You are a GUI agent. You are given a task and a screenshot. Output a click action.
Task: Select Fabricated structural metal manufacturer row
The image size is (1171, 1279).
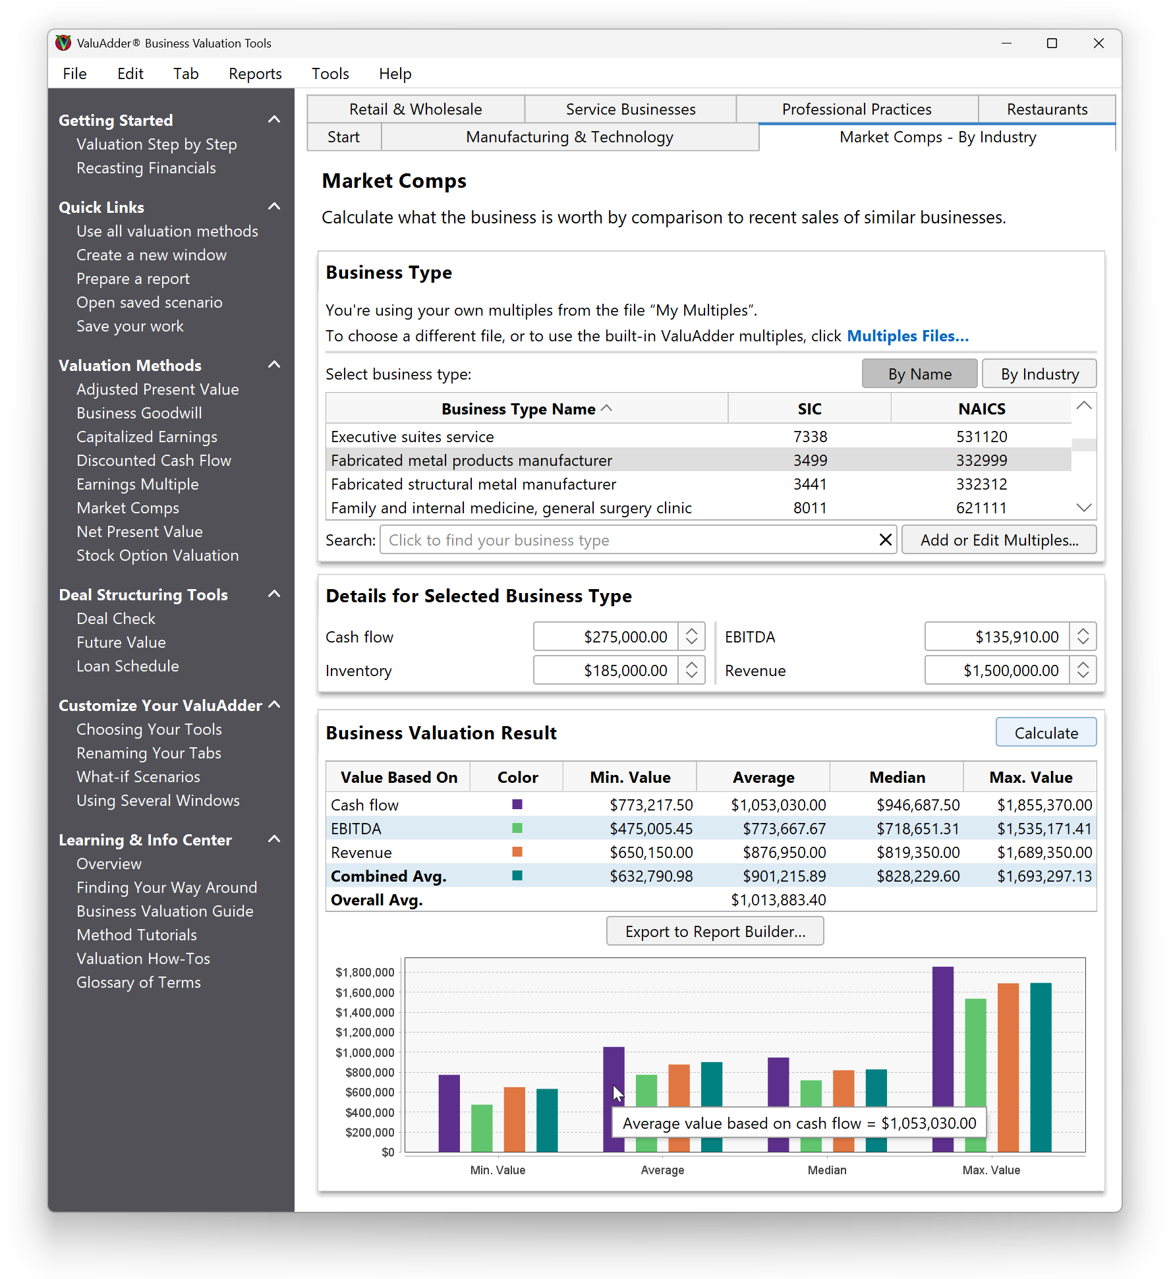[x=699, y=484]
